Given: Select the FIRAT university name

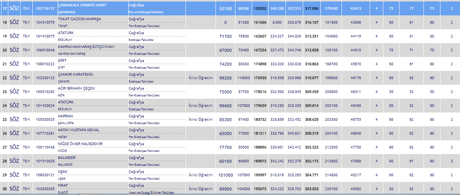Looking at the screenshot, I should point(64,186).
